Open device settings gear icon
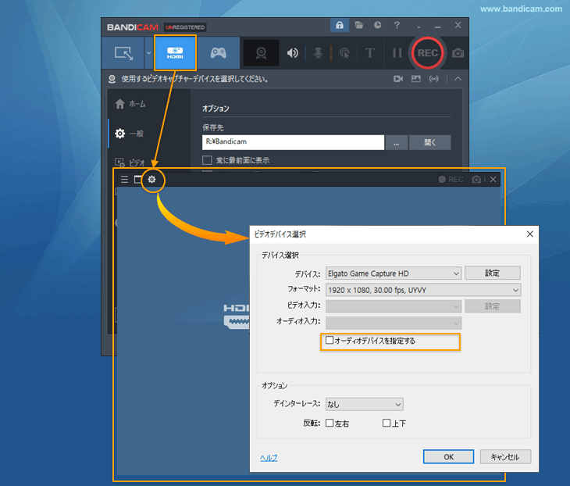Screen dimensions: 570x486 click(x=152, y=180)
